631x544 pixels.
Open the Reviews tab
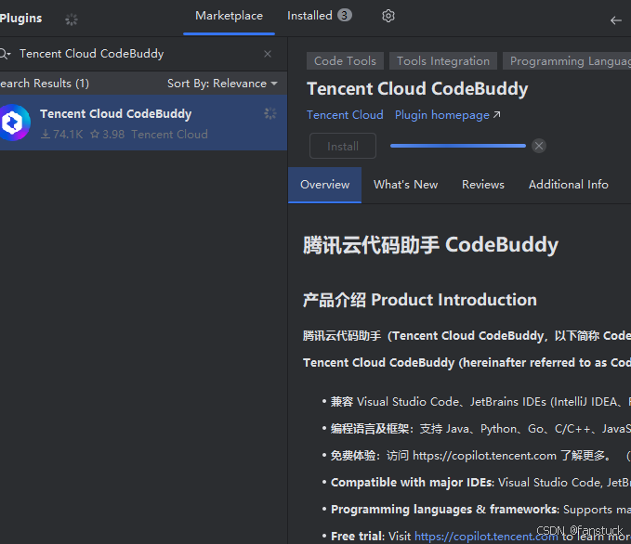pyautogui.click(x=483, y=185)
